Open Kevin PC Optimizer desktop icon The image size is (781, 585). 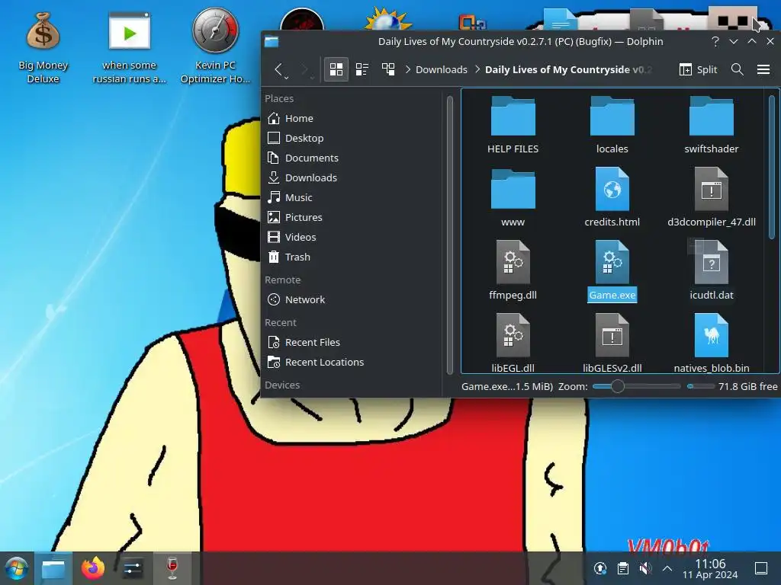(215, 46)
